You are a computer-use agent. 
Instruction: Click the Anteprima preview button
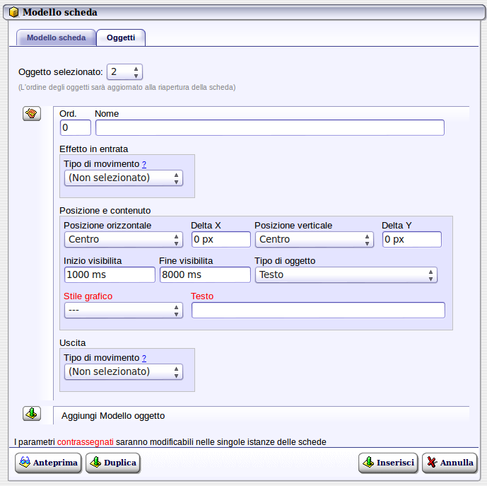(x=47, y=463)
